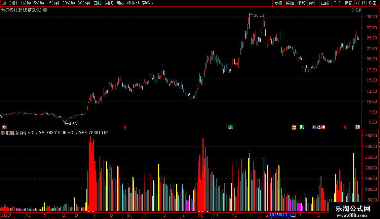Switch to 月线 monthly chart
This screenshot has height=219, width=380.
(x=120, y=3)
